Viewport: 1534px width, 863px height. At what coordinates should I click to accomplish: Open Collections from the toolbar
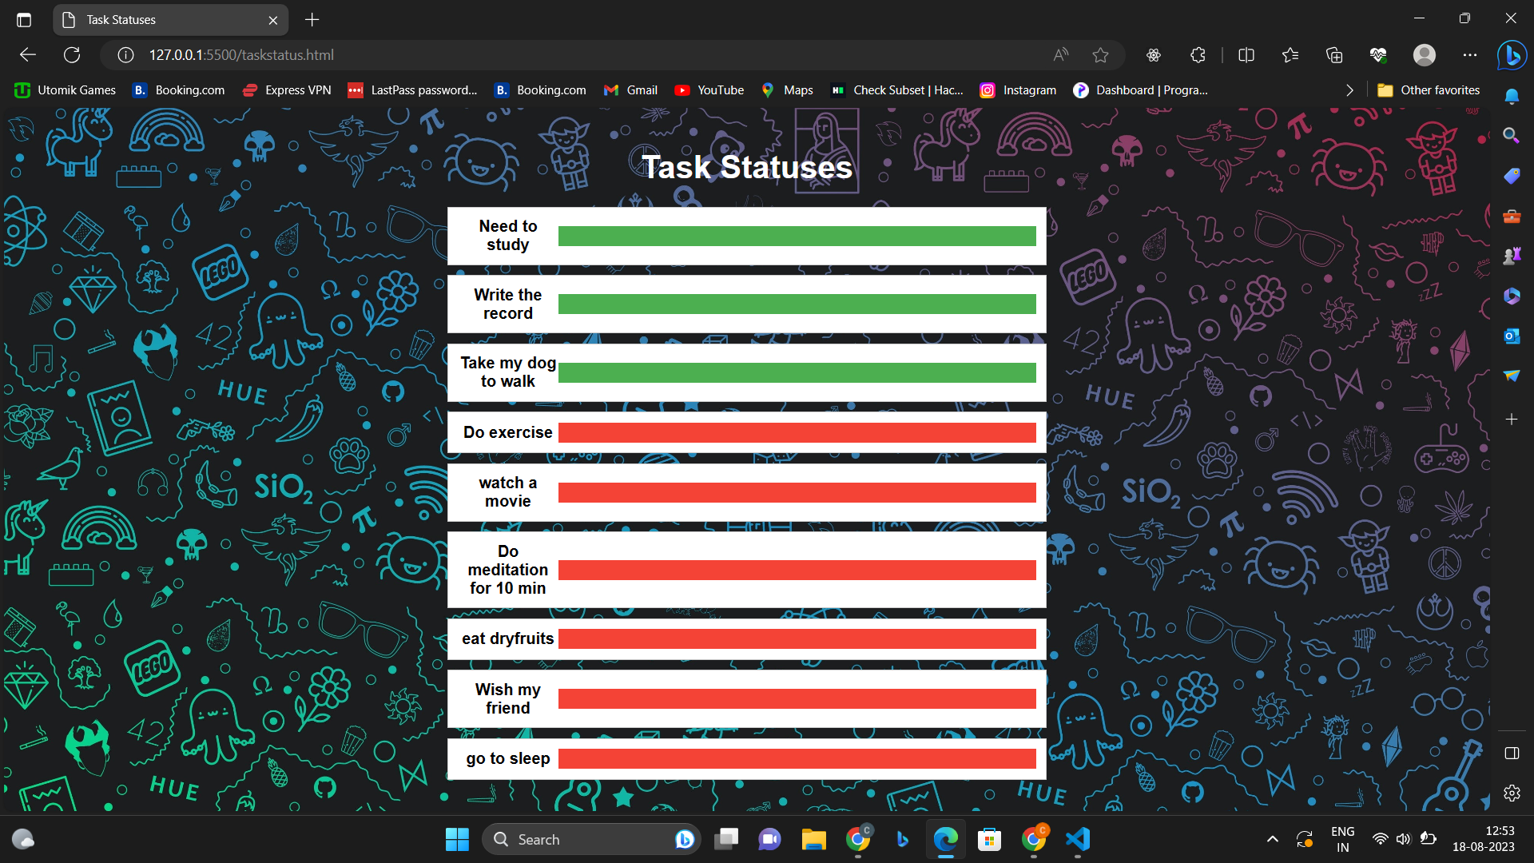[1333, 54]
